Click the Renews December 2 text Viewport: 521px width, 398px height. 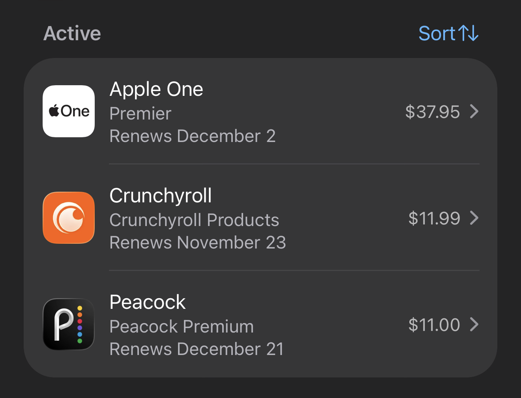point(193,136)
